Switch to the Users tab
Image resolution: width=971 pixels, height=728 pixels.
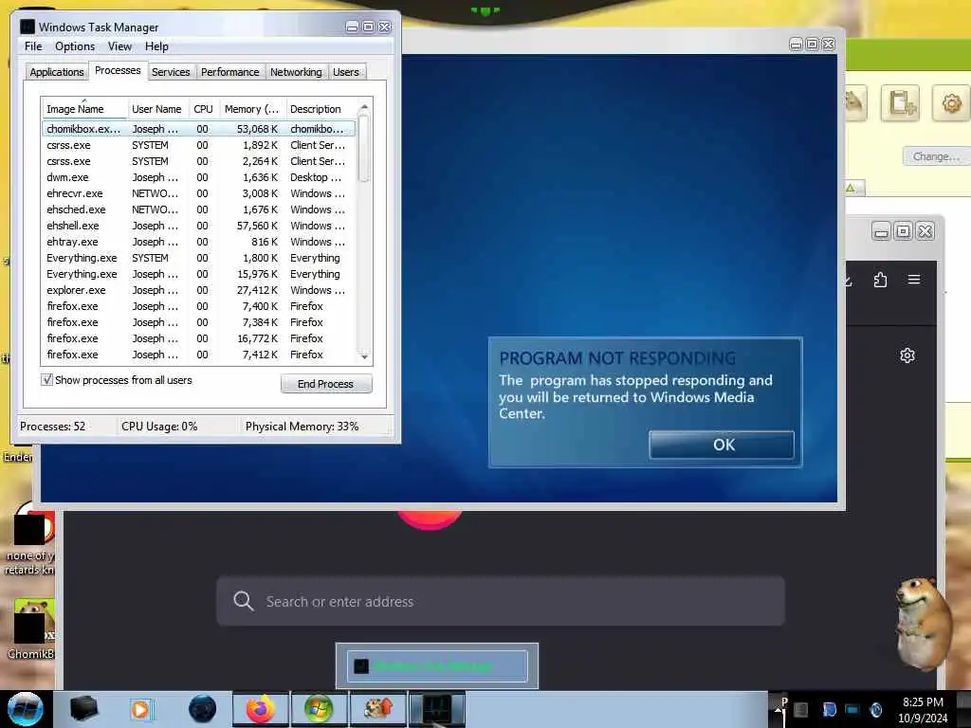[x=345, y=72]
